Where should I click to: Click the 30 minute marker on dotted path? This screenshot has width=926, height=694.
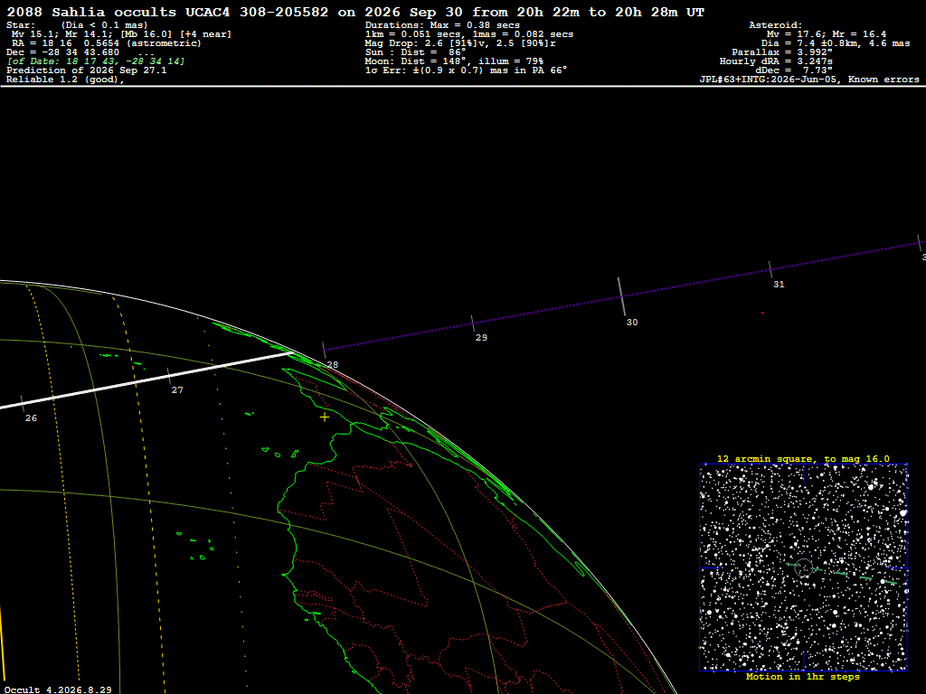tap(621, 296)
